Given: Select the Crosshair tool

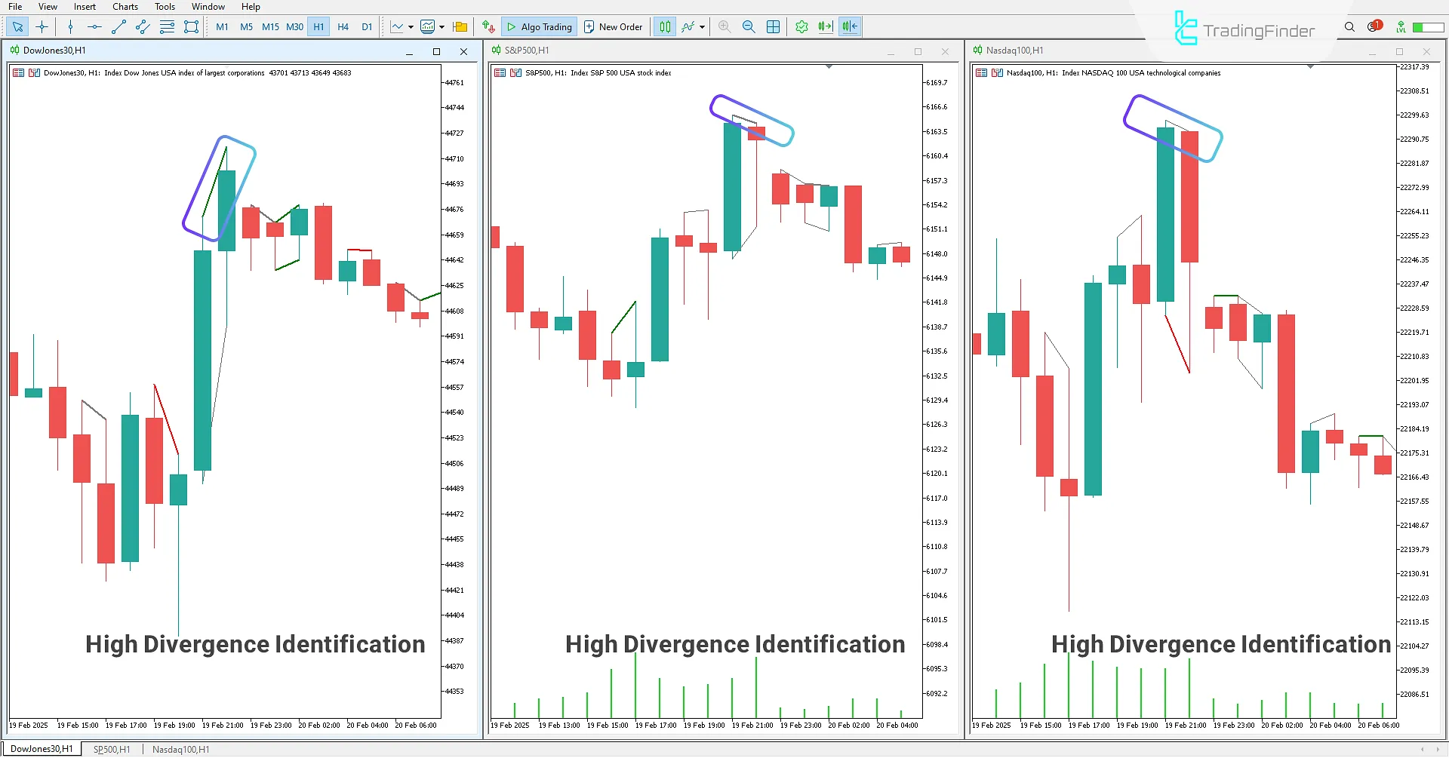Looking at the screenshot, I should [x=42, y=26].
